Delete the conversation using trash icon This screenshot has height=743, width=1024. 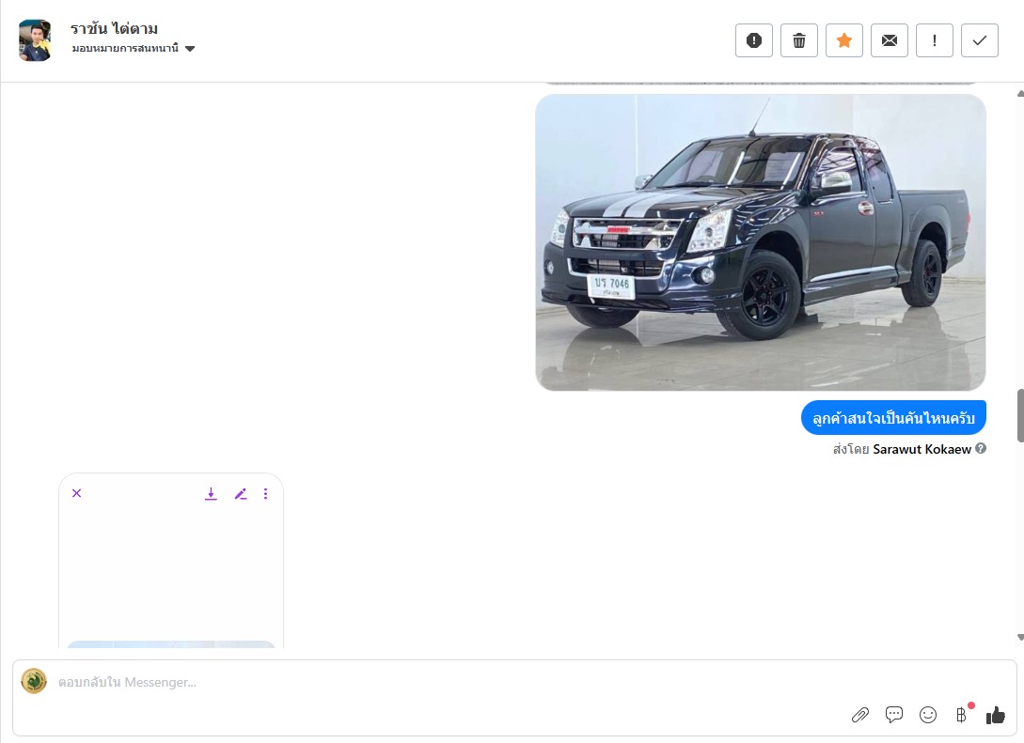point(798,40)
